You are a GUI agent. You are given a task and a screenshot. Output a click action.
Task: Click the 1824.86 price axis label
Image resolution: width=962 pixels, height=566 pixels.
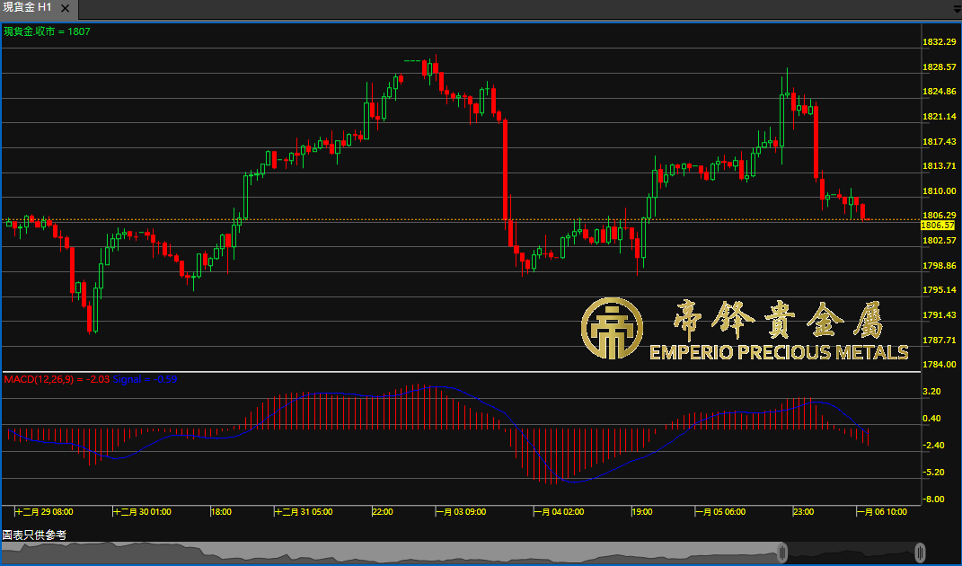pos(940,92)
